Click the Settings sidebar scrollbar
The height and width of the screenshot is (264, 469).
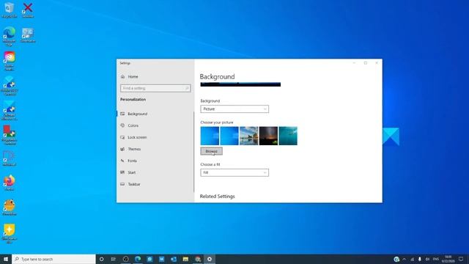pyautogui.click(x=193, y=152)
